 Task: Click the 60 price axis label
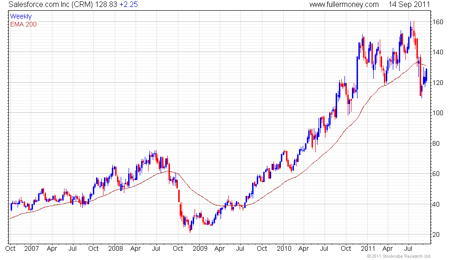point(436,174)
